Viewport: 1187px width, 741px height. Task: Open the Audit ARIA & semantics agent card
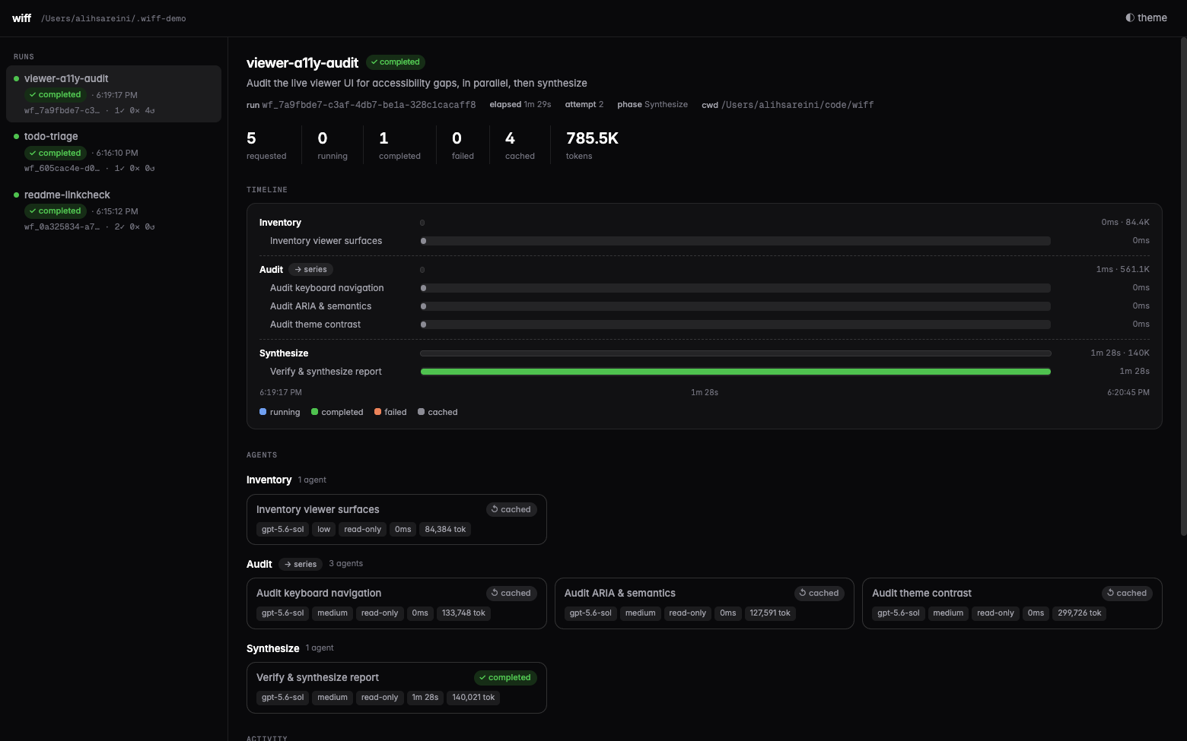705,603
